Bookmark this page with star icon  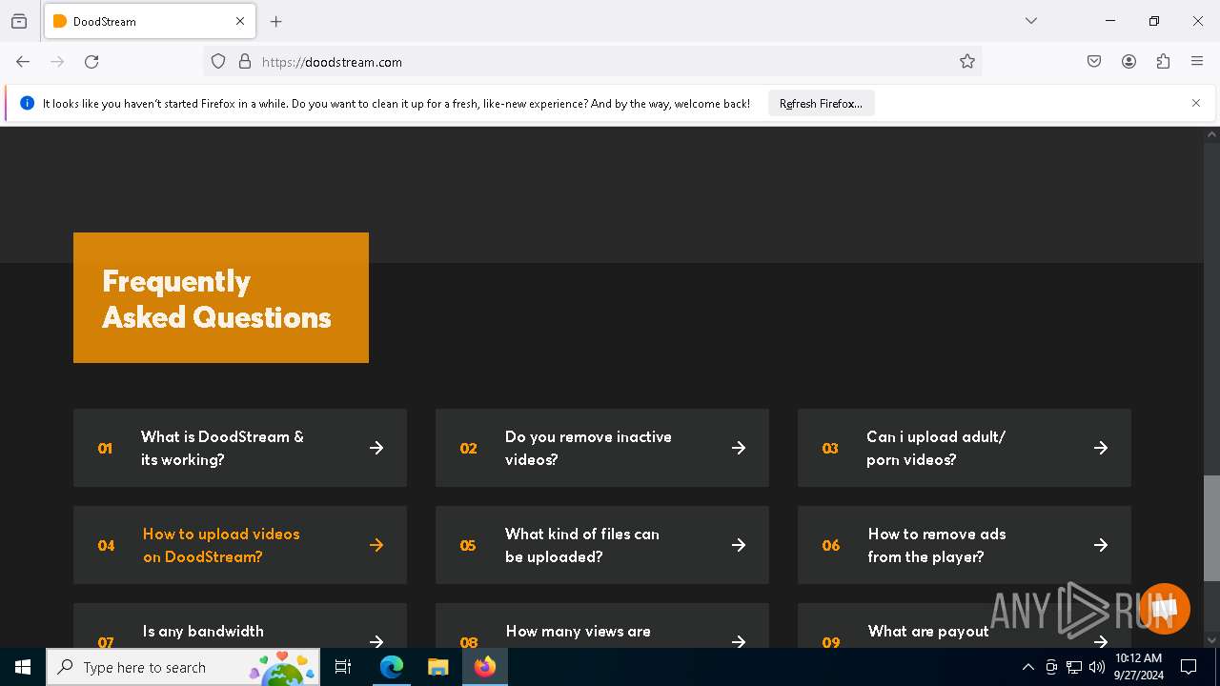(967, 62)
